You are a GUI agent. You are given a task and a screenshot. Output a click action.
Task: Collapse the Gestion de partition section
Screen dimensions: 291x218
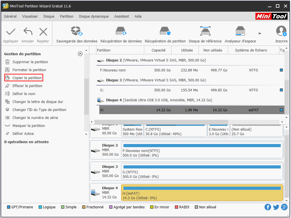tap(80, 54)
